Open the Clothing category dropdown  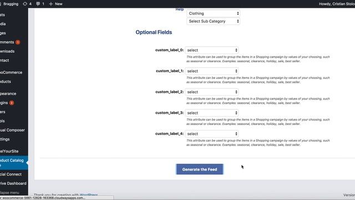[x=213, y=13]
